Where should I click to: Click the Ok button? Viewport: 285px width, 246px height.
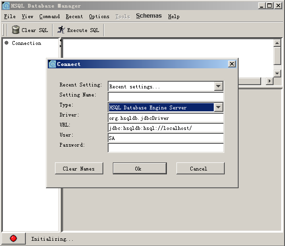[x=140, y=169]
